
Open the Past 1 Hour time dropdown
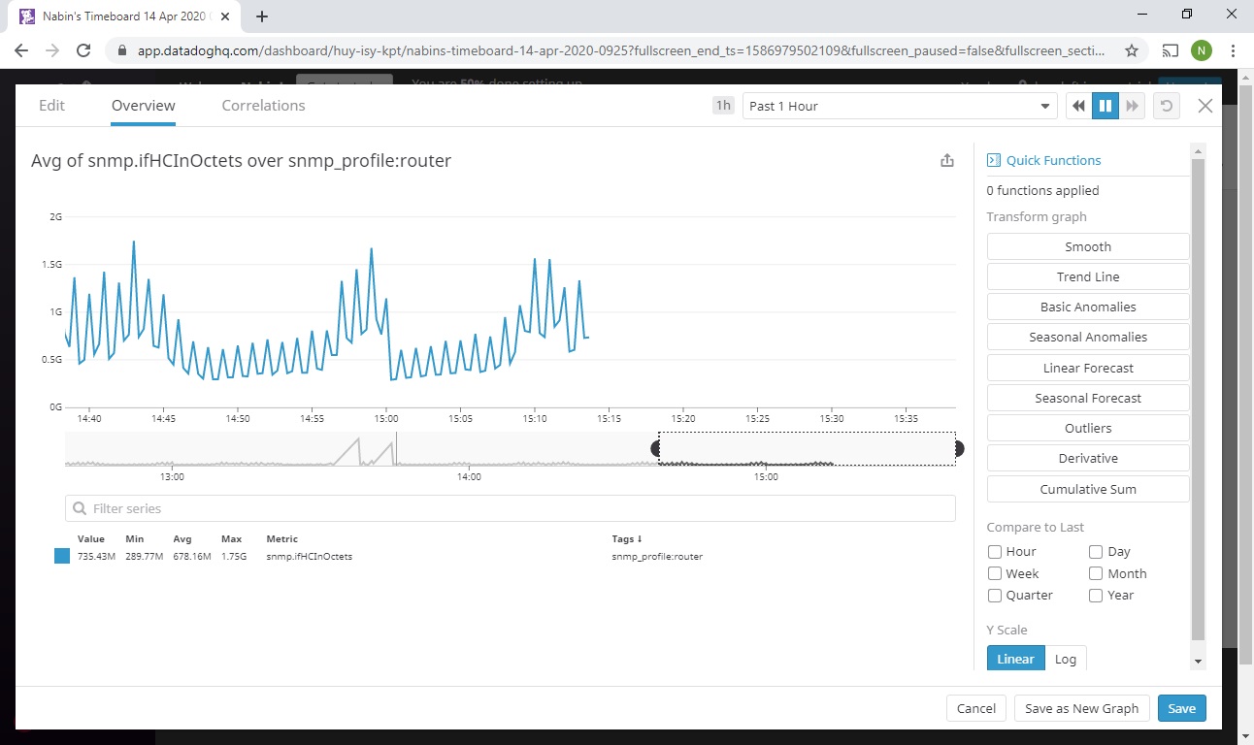[x=900, y=106]
